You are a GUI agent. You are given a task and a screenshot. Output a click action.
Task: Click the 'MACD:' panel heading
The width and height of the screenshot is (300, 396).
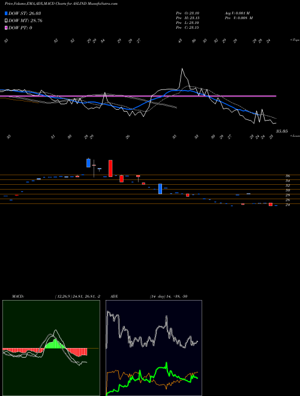tap(18, 296)
